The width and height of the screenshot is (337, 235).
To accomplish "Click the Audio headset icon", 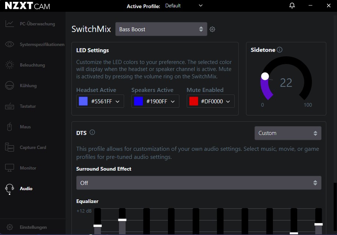I will [x=10, y=189].
